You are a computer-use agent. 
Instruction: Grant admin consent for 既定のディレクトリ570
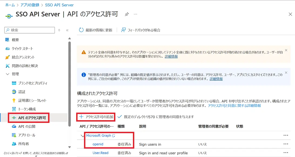[x=156, y=117]
